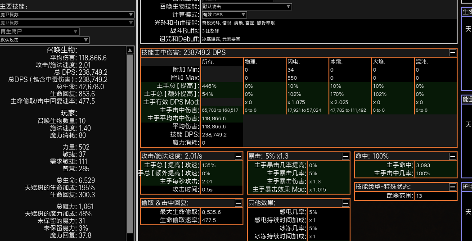Collapse the 暴击 5% x1.3 section

click(345, 156)
